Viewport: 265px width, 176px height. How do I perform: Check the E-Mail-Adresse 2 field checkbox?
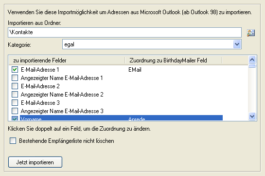[x=15, y=86]
